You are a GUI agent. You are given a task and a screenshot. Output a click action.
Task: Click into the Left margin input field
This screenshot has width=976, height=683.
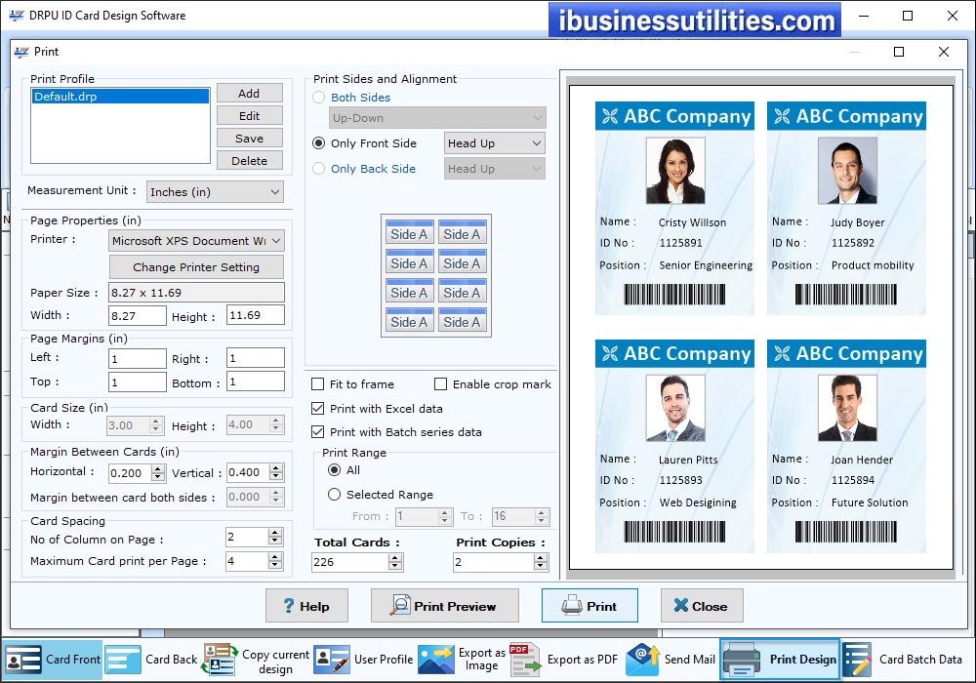(x=137, y=358)
